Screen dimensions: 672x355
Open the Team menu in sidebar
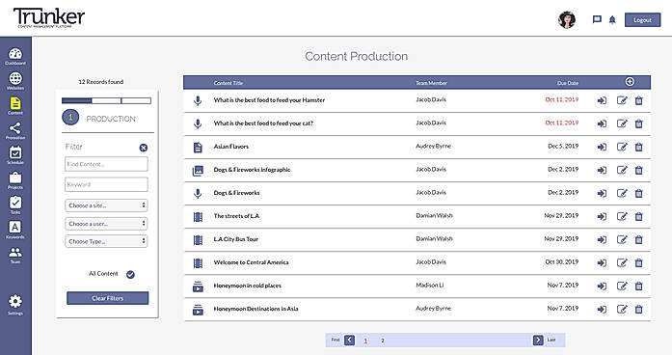click(15, 255)
